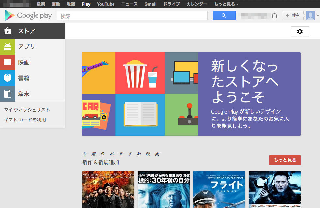
Task: Open the gunman car mirror movie poster
Action: pos(275,190)
